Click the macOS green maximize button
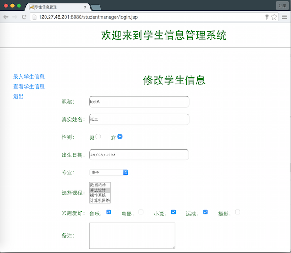Viewport: 291px width, 253px height. click(x=19, y=5)
